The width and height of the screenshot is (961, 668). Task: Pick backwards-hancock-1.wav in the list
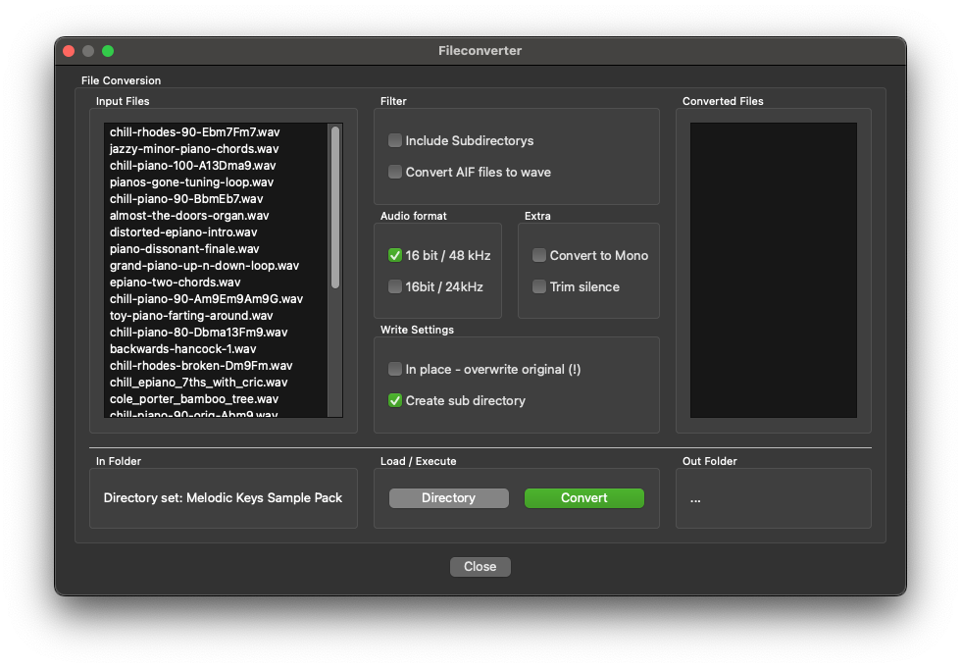click(182, 349)
